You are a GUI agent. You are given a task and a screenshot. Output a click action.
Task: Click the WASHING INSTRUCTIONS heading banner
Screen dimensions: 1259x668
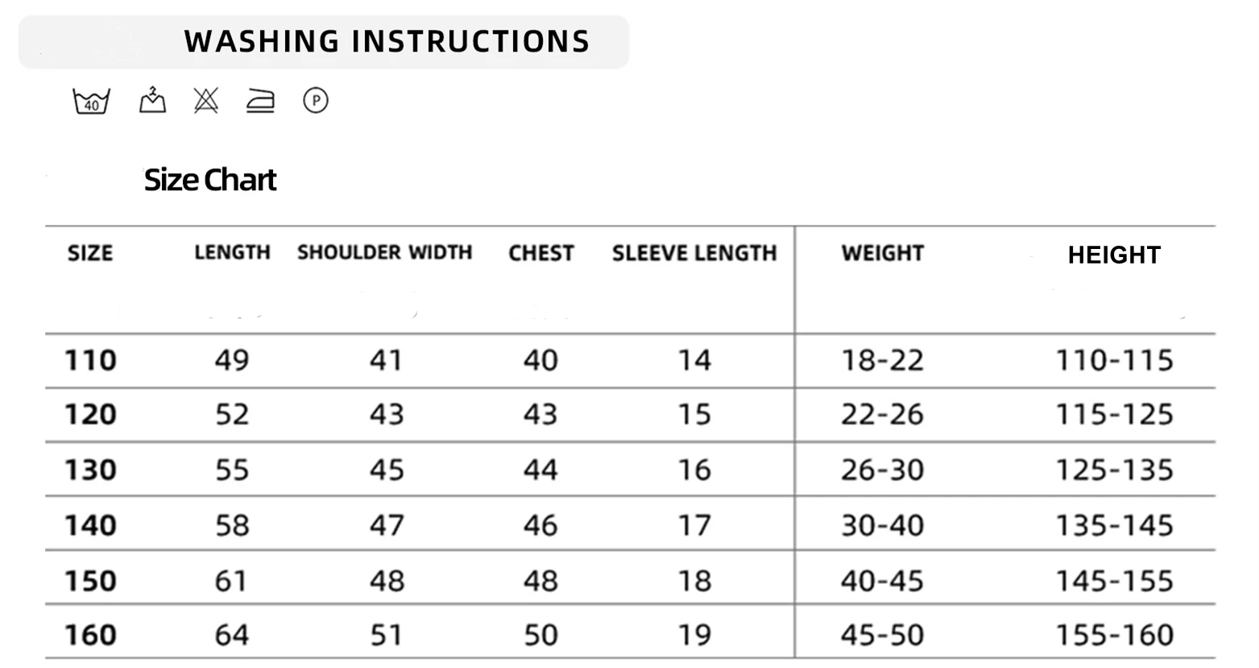(x=323, y=42)
